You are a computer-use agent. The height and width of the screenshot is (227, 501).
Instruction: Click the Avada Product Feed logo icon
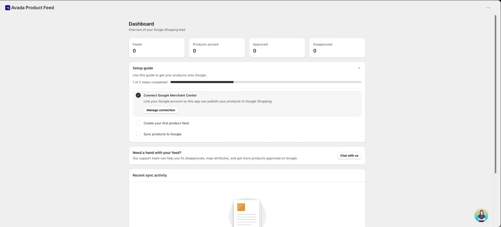(8, 8)
